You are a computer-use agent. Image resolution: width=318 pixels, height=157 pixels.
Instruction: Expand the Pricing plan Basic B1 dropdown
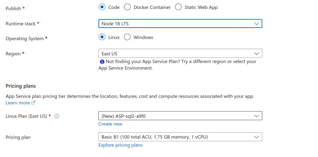180,137
